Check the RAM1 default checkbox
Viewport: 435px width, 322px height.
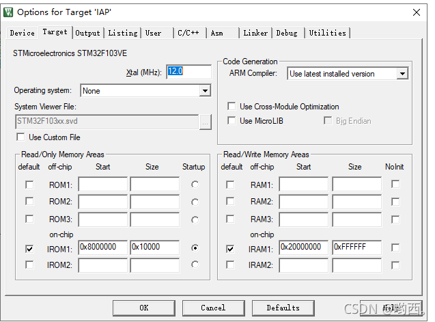(x=230, y=185)
